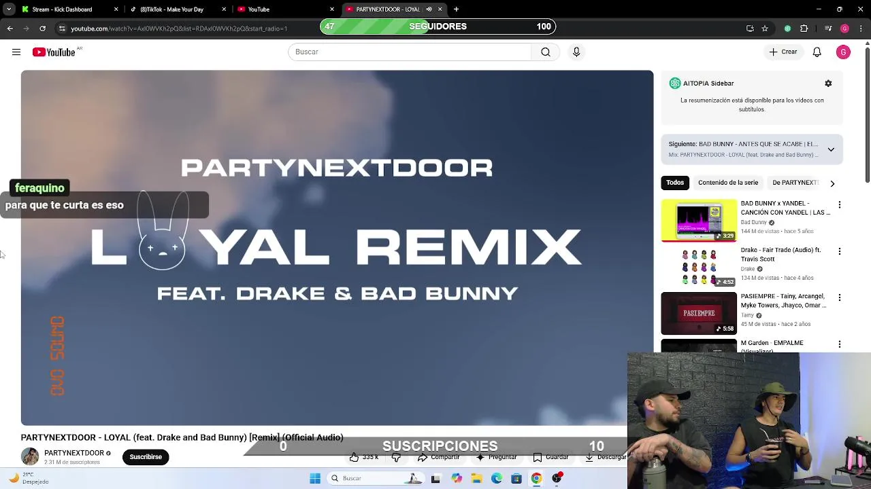Image resolution: width=871 pixels, height=489 pixels.
Task: Click Guardar save button
Action: pyautogui.click(x=551, y=458)
